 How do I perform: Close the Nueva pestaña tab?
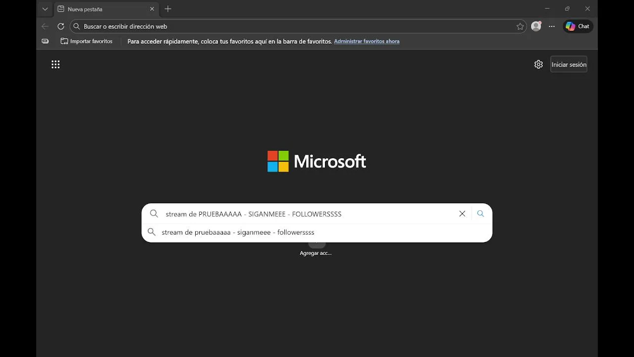(152, 9)
